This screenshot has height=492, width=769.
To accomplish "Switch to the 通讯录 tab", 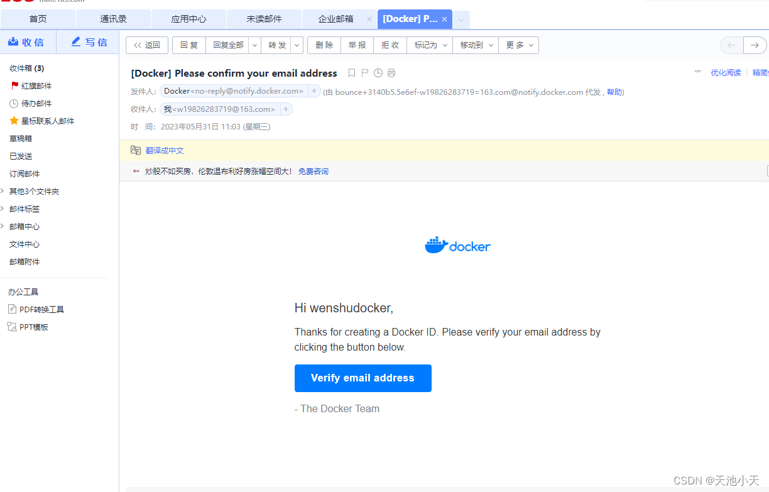I will point(112,19).
